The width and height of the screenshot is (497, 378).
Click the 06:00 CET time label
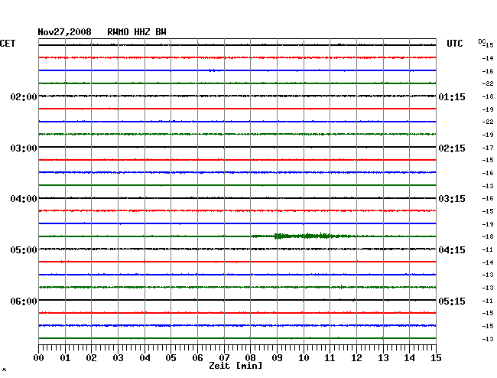pos(24,301)
